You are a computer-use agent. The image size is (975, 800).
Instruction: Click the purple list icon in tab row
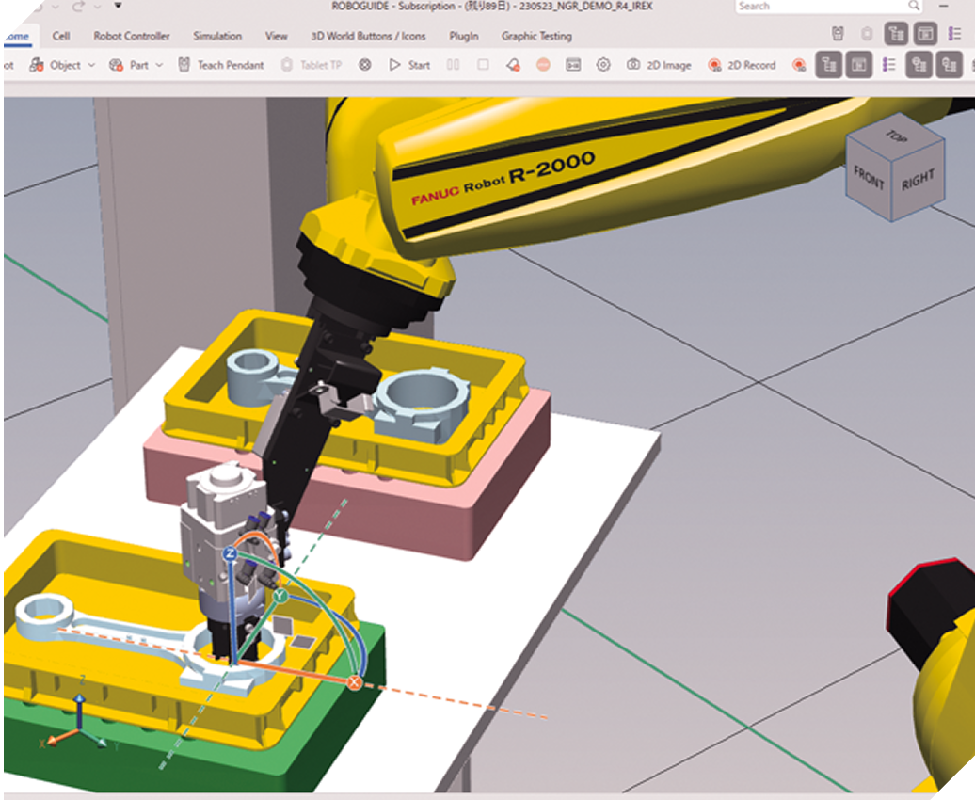pyautogui.click(x=954, y=34)
